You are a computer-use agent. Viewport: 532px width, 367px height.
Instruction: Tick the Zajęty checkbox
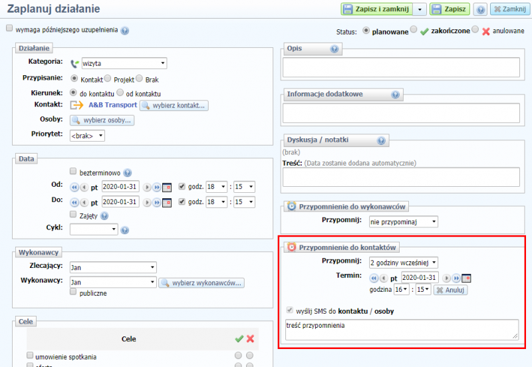tap(73, 215)
